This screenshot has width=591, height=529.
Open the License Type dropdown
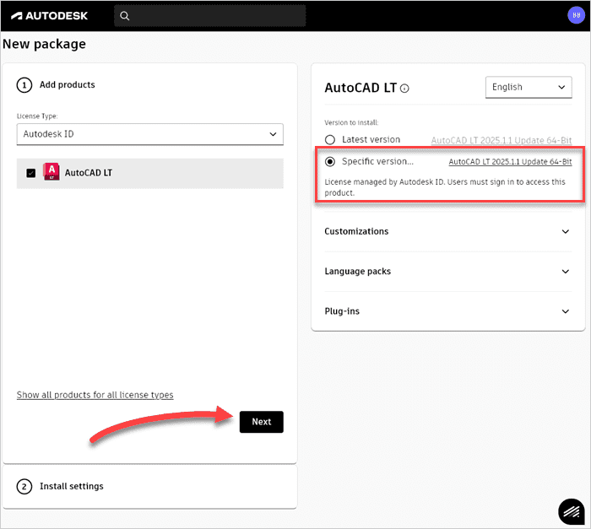tap(150, 134)
